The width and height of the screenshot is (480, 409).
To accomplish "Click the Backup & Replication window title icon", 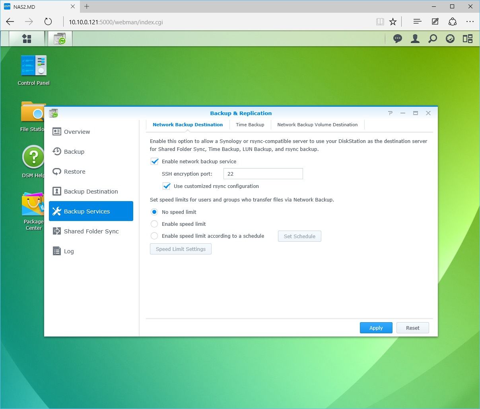I will 54,114.
